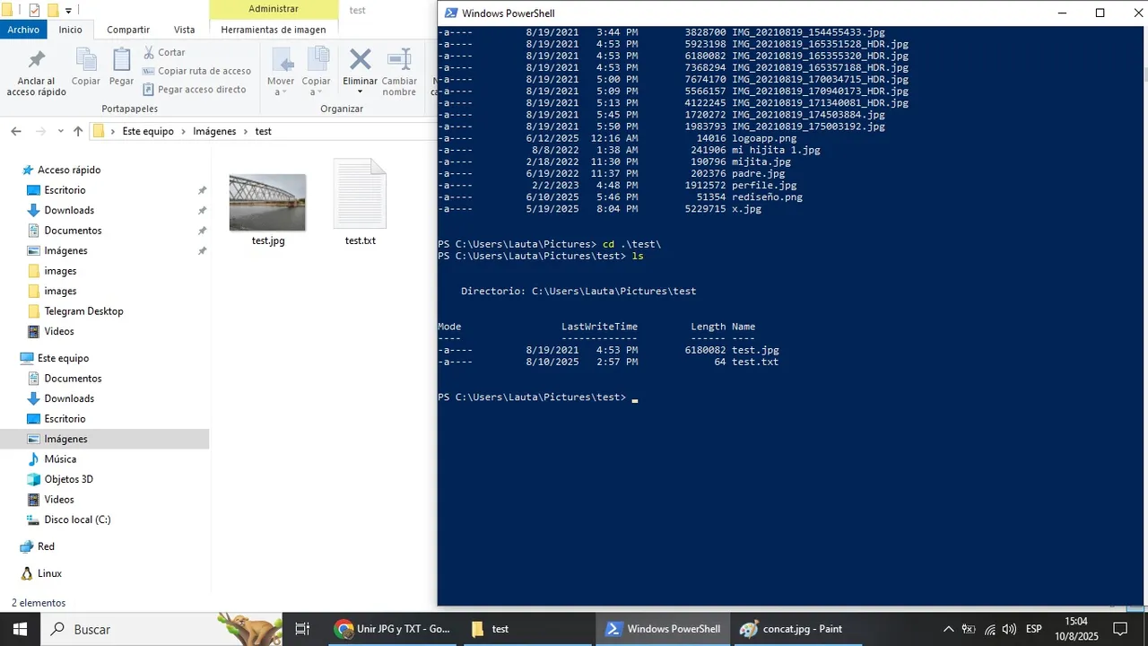Click the Cortar scissors command
1148x646 pixels.
164,52
